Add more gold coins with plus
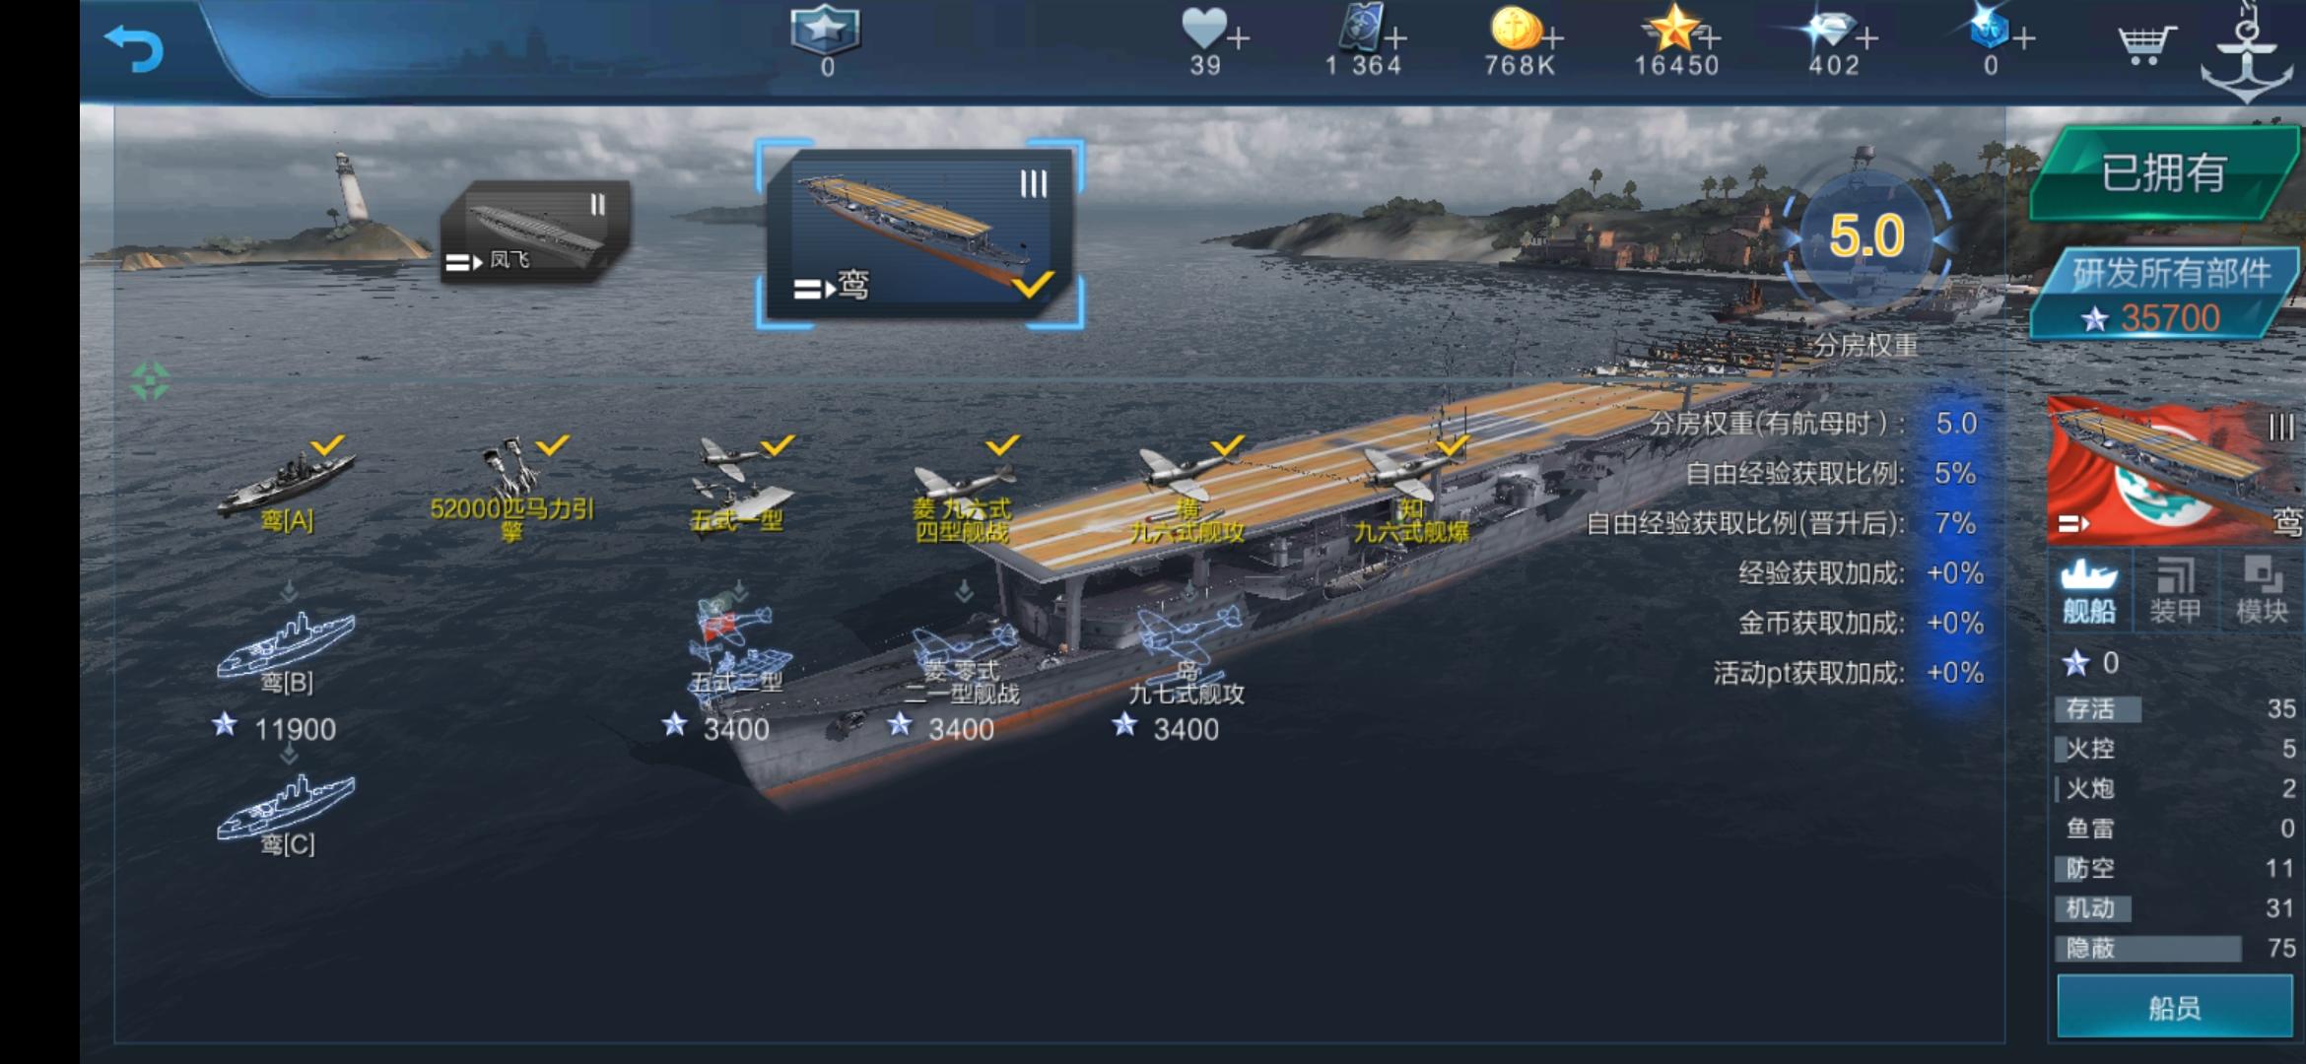Screen dimensions: 2306x1064 (x=1553, y=38)
